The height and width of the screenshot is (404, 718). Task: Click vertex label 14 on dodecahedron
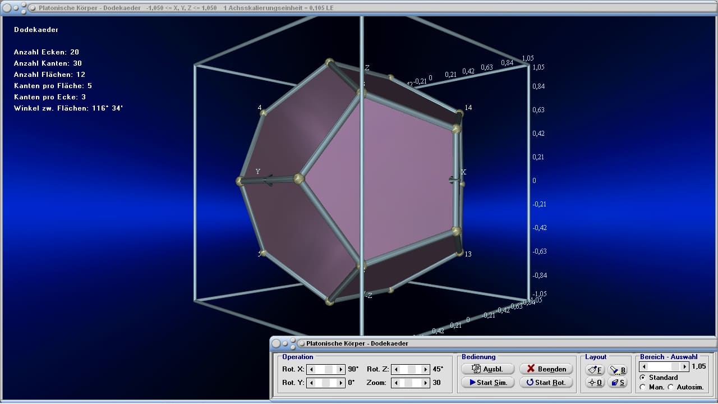468,108
